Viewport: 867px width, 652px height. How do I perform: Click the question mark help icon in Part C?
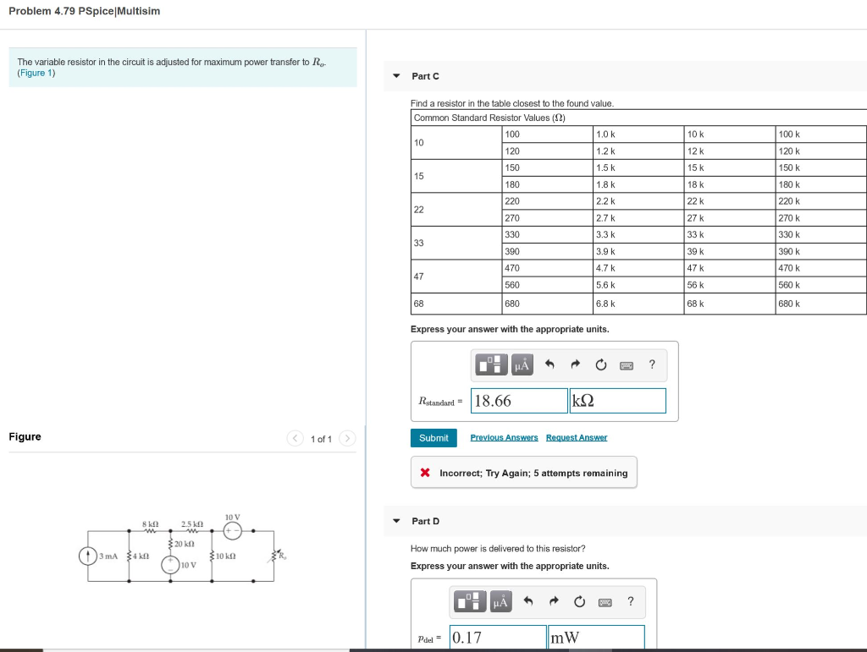651,364
